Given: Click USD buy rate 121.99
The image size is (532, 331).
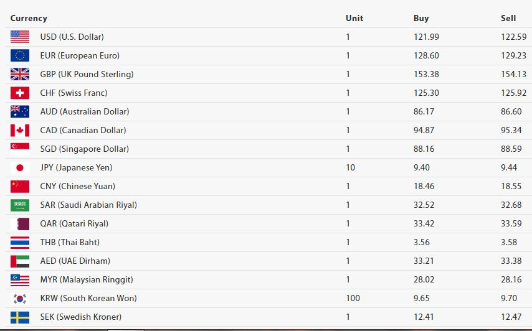Looking at the screenshot, I should click(x=426, y=37).
